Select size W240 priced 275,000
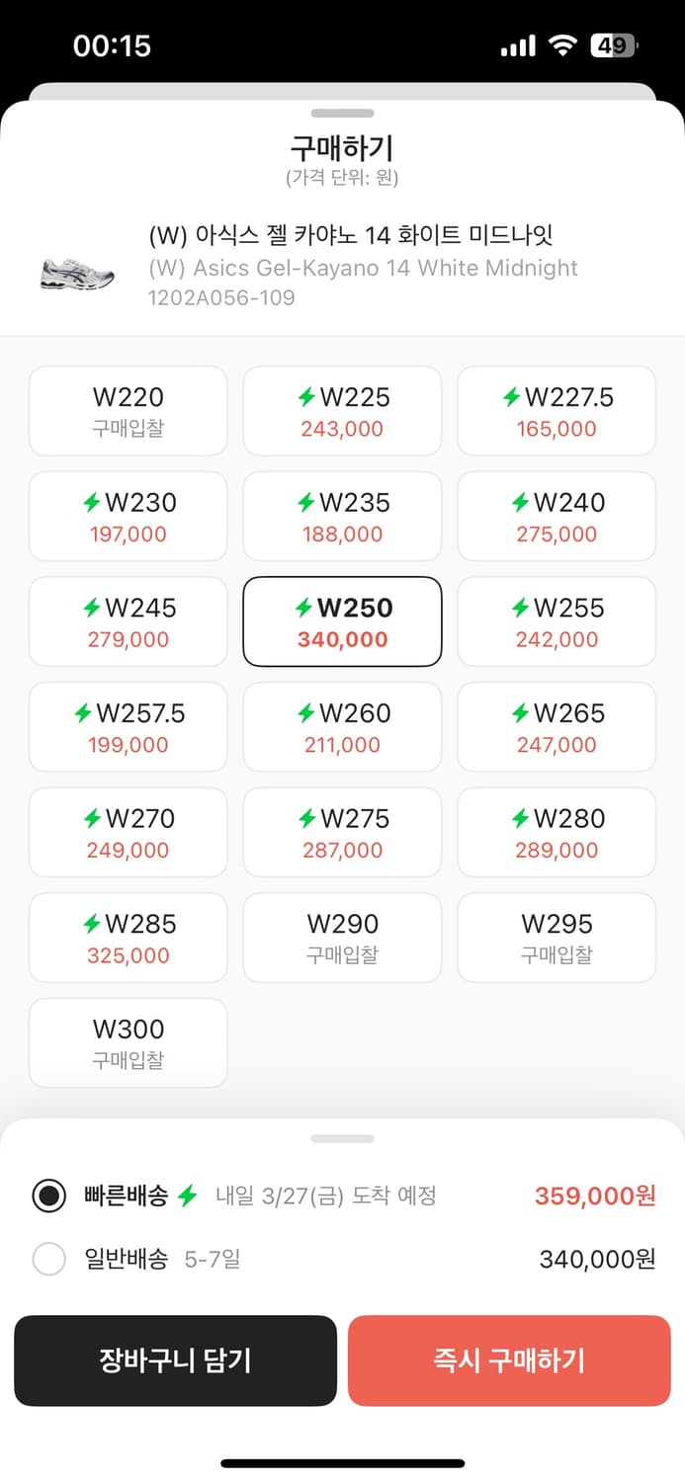 [x=557, y=517]
